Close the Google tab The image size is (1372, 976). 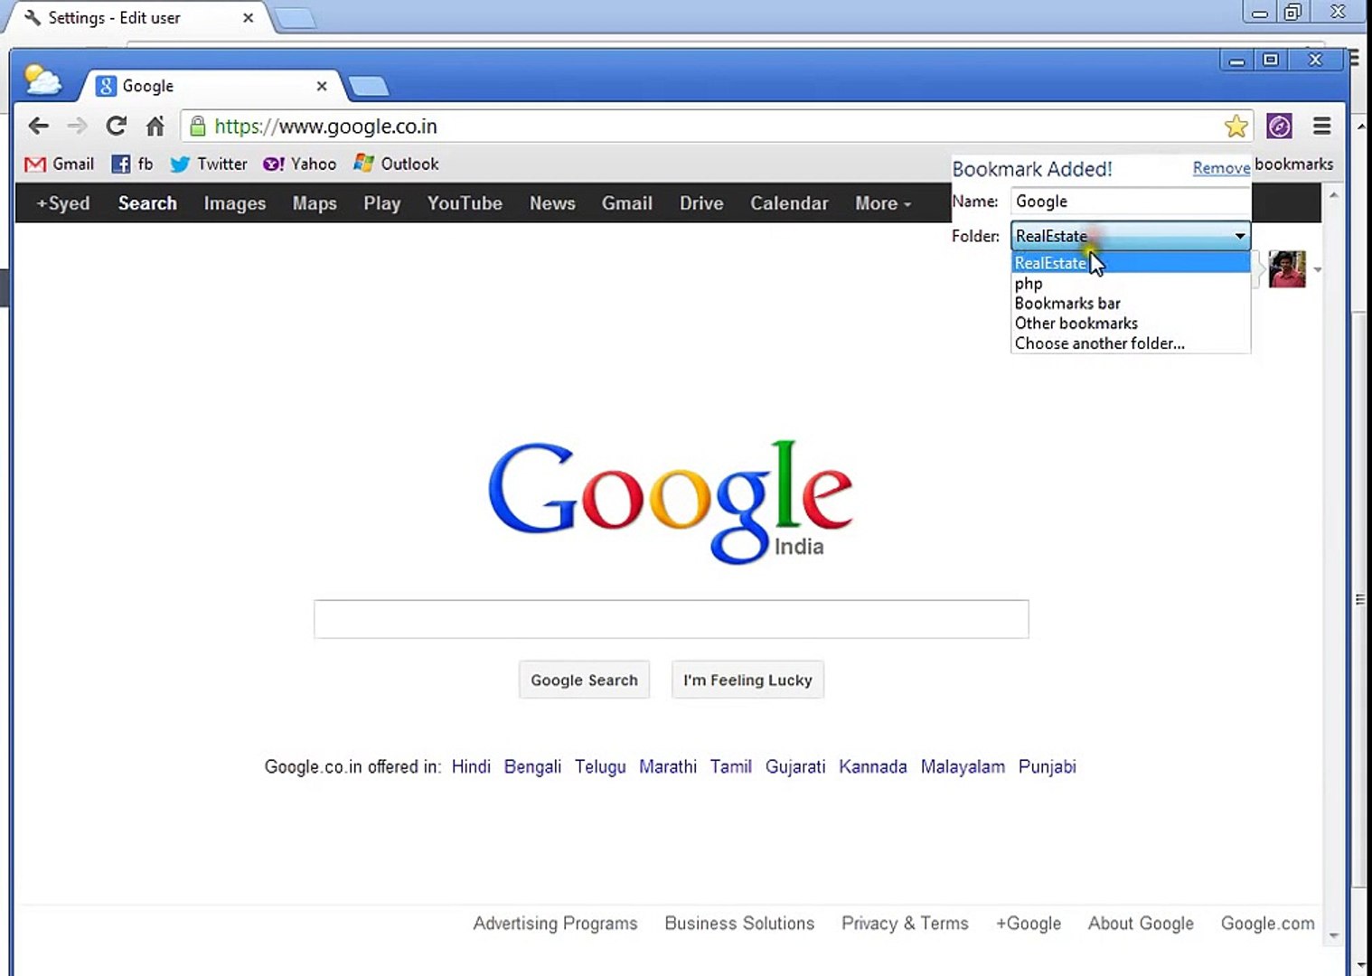pos(322,86)
